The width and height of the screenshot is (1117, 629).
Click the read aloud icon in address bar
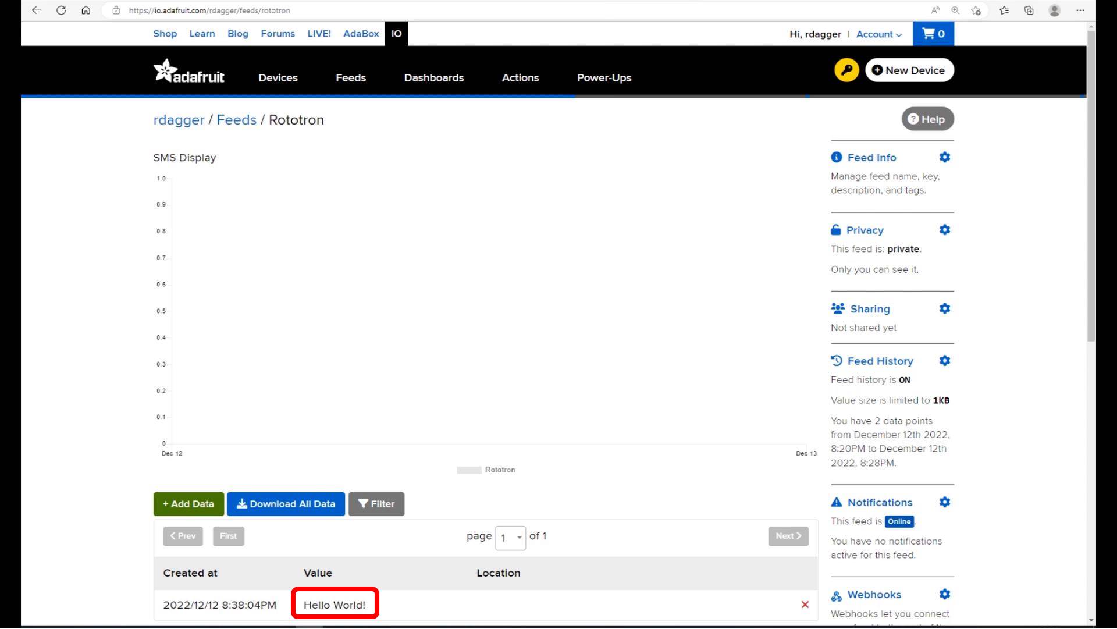pos(935,10)
